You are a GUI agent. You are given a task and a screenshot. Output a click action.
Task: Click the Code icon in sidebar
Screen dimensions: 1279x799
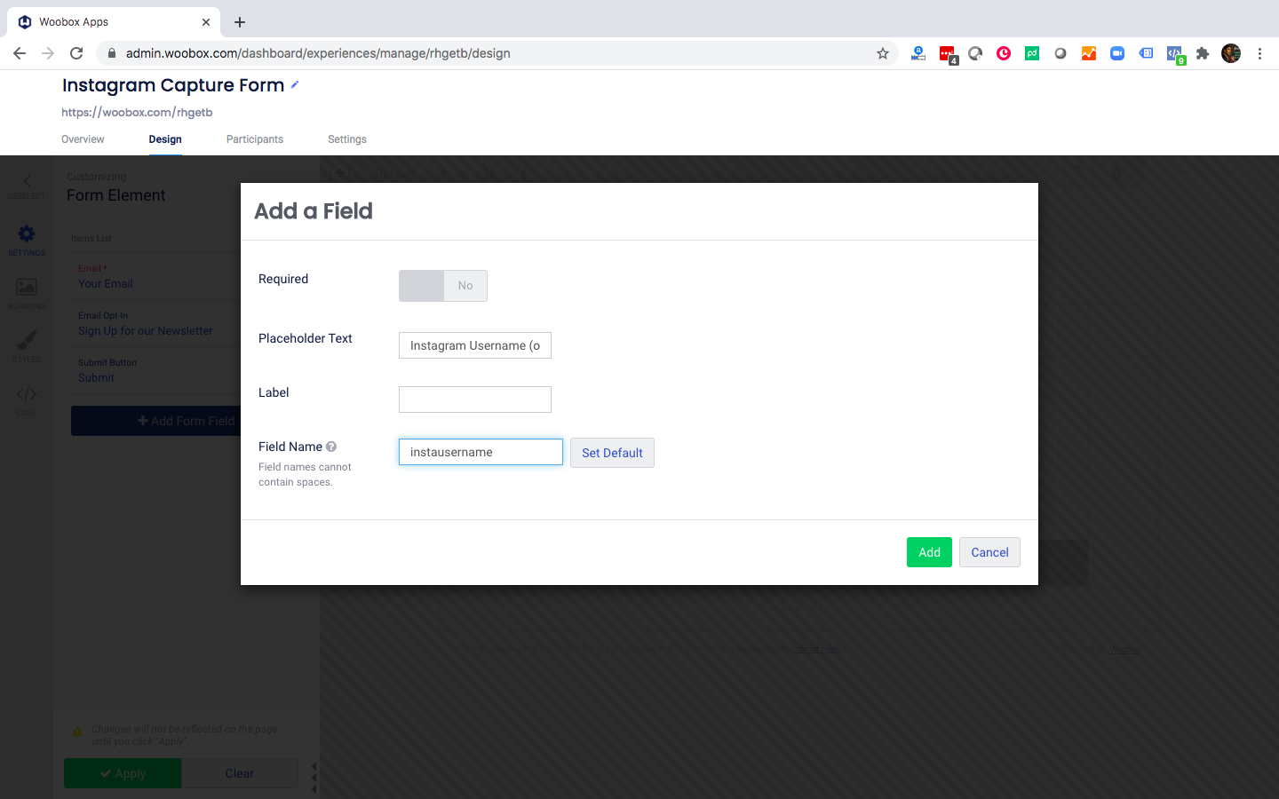tap(27, 393)
